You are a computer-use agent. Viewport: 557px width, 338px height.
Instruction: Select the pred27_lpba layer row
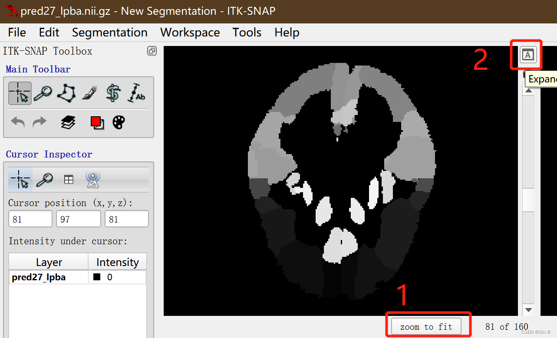[78, 277]
